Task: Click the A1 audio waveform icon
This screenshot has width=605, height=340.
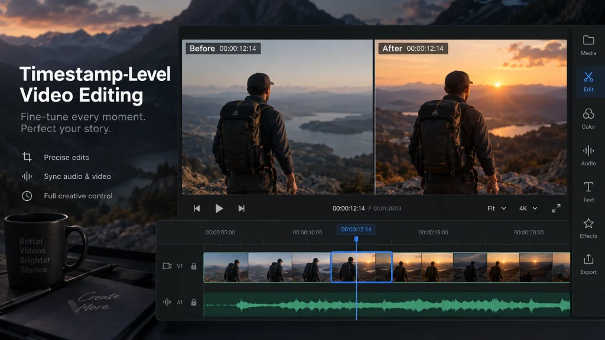Action: (167, 302)
